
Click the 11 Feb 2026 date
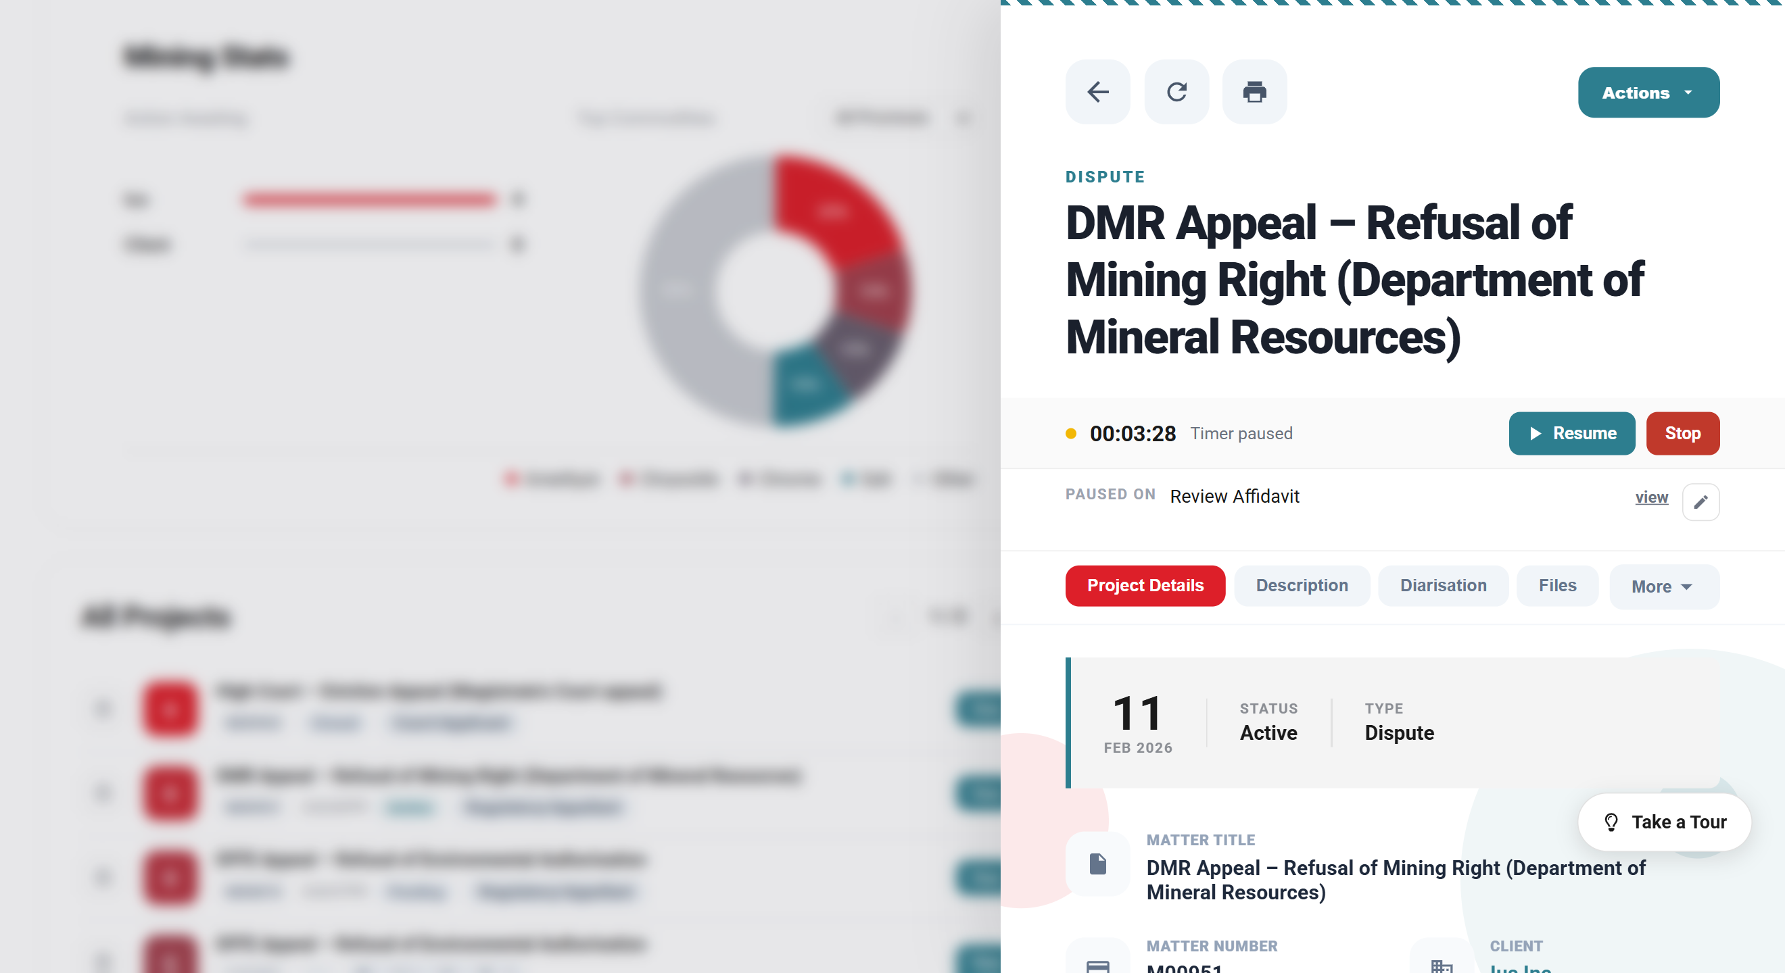coord(1138,724)
